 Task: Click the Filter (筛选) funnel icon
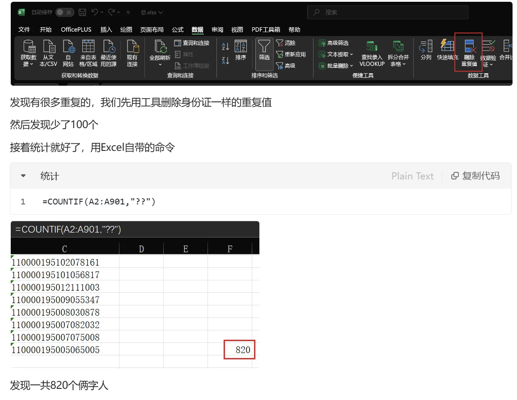coord(264,46)
